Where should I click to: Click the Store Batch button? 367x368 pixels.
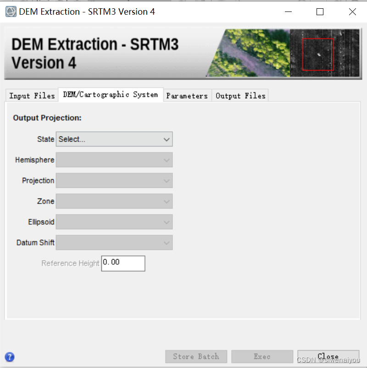[x=196, y=357]
